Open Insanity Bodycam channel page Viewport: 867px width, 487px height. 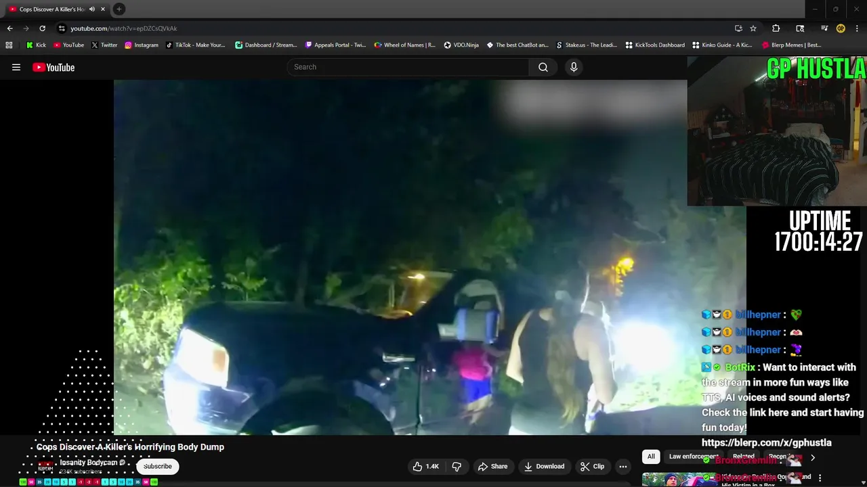point(89,463)
